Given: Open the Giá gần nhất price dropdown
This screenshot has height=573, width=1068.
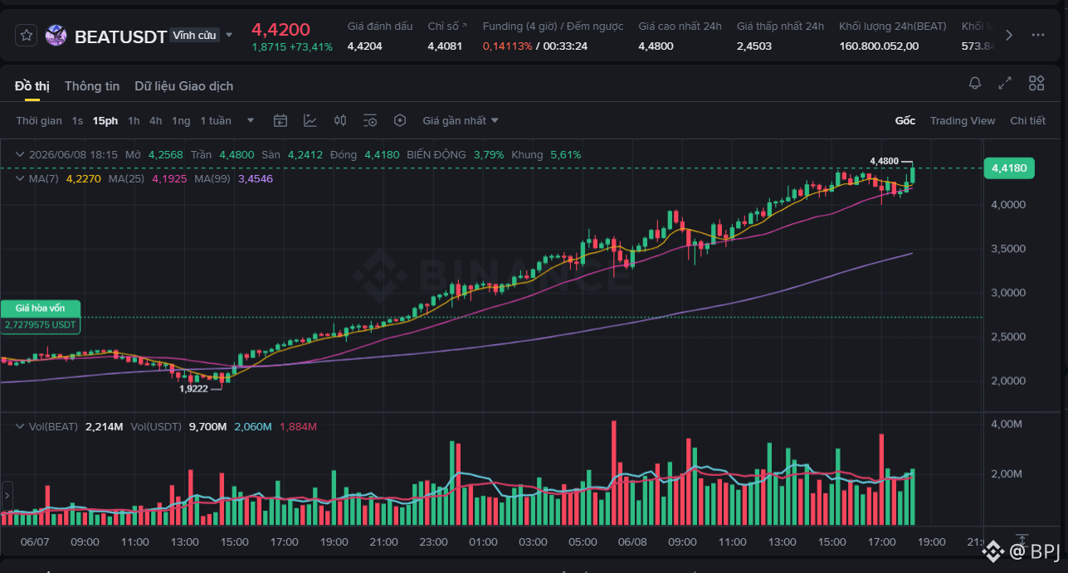Looking at the screenshot, I should point(461,121).
